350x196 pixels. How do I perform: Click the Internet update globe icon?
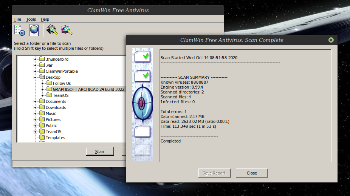[34, 30]
